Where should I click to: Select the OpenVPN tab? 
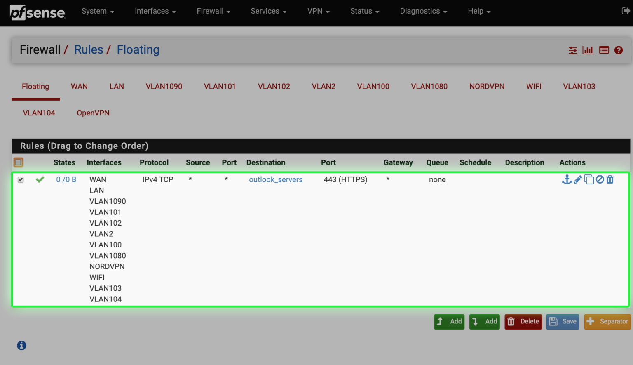point(93,113)
